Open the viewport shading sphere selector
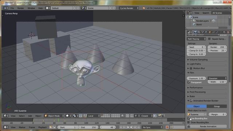 coord(68,116)
